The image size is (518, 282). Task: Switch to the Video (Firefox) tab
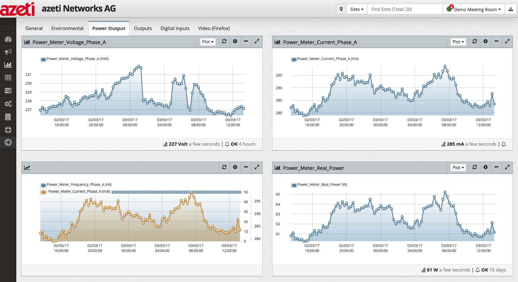tap(214, 28)
